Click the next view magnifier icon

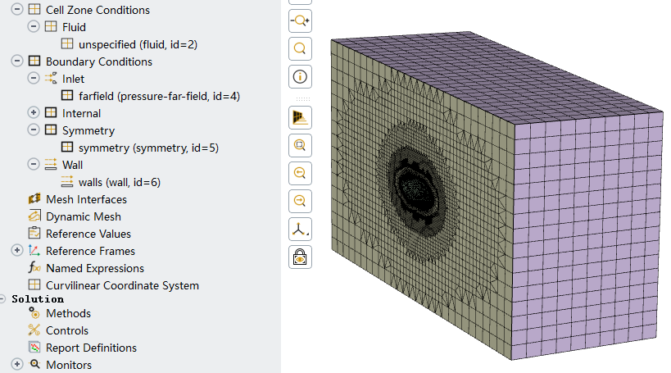(x=300, y=202)
